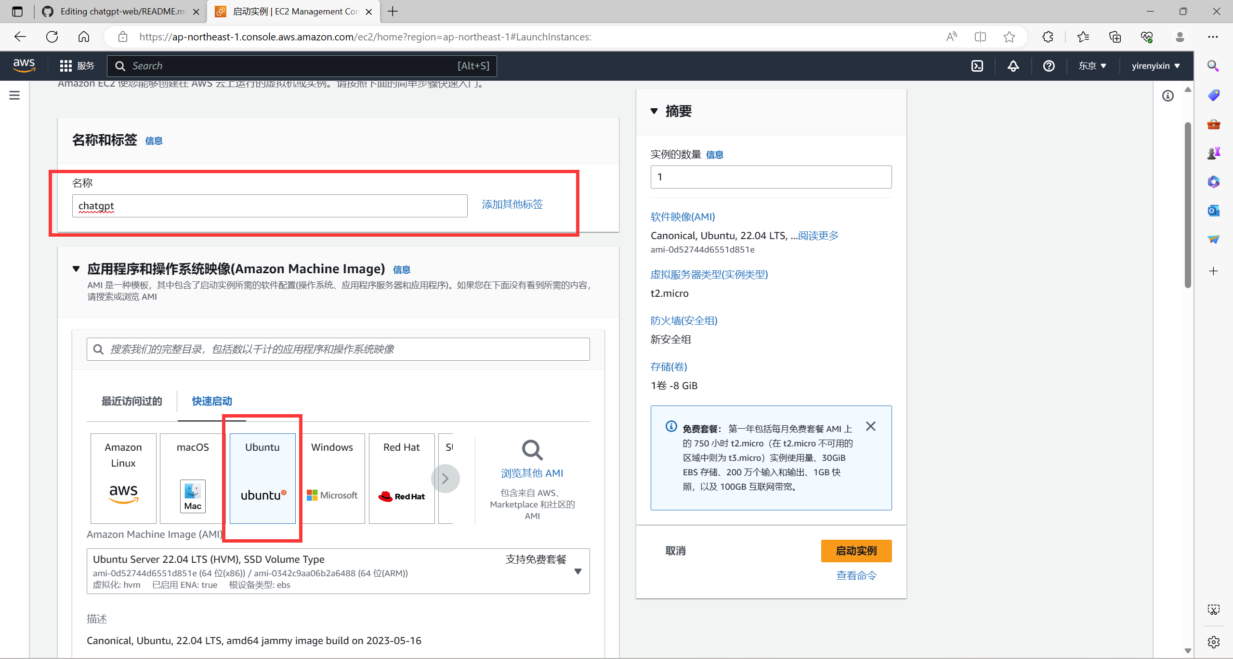Switch to 最近访问过的 tab
Viewport: 1233px width, 659px height.
tap(131, 401)
